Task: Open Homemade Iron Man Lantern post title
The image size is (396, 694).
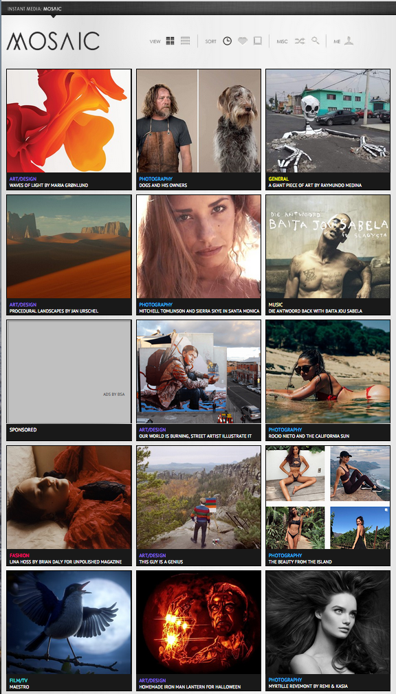Action: point(190,686)
